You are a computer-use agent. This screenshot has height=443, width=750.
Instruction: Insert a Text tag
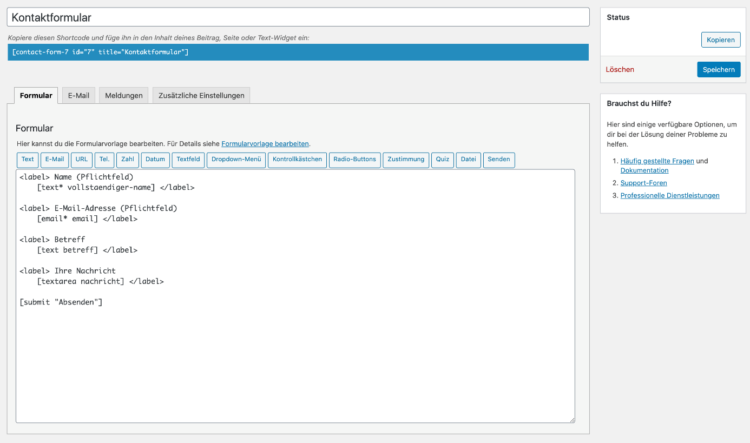(x=28, y=160)
